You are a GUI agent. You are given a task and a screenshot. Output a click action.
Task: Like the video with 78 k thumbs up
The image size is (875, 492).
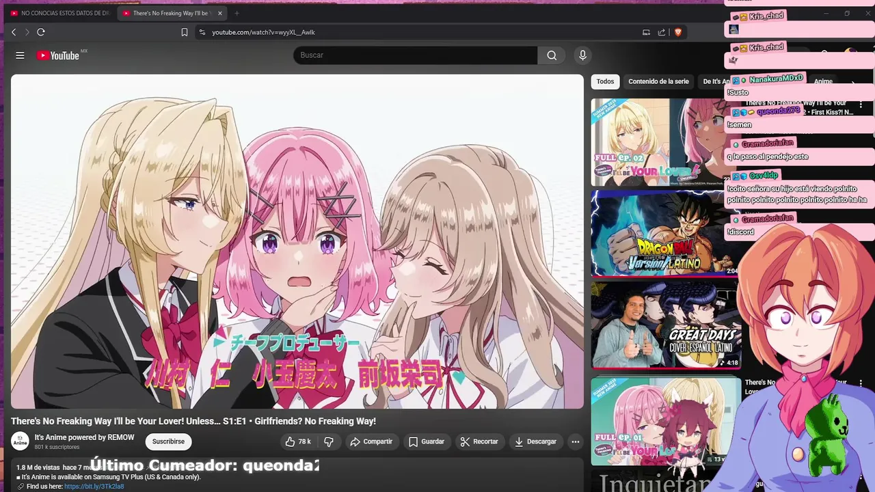coord(298,441)
